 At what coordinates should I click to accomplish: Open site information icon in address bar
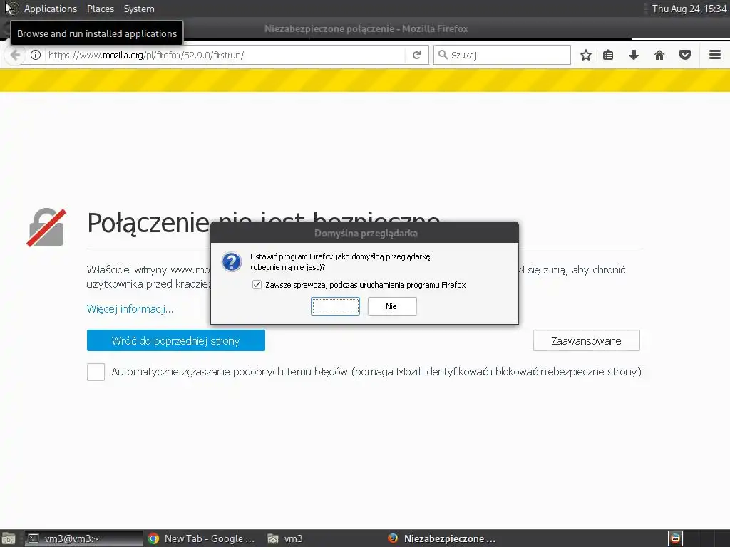click(x=36, y=55)
